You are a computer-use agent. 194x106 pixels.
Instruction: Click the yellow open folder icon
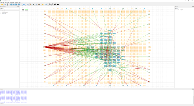(x=2, y=4)
